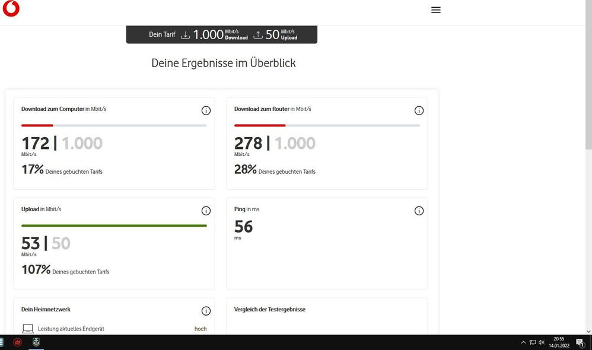This screenshot has height=350, width=592.
Task: Open the Dein Heimnetzwerk info icon
Action: [x=206, y=311]
